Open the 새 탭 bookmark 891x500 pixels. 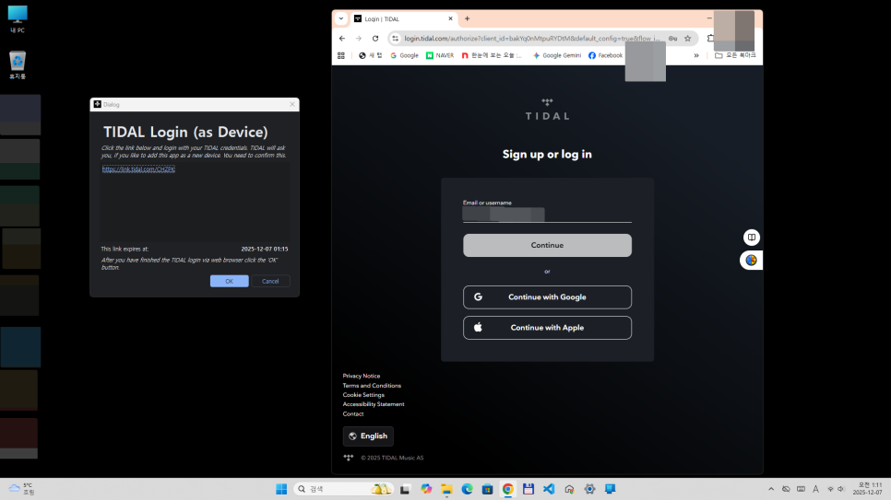point(371,55)
